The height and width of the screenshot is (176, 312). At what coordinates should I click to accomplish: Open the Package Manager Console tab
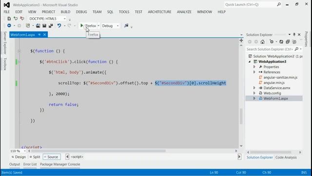60,164
